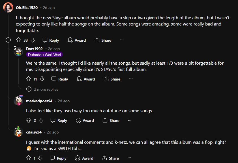This screenshot has width=238, height=163.
Task: Downvote maskedpoet94's comment
Action: coord(41,120)
